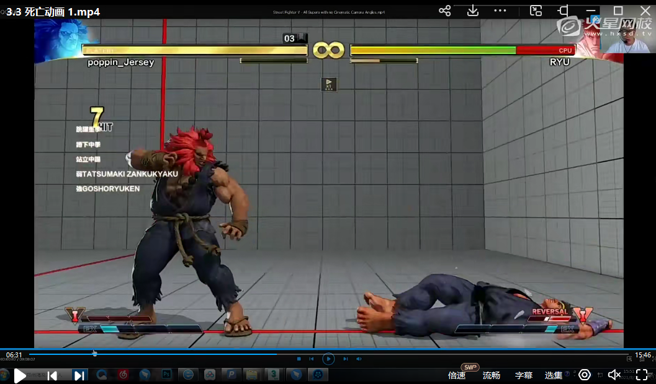Skip to the next video
The height and width of the screenshot is (384, 656).
(x=79, y=375)
